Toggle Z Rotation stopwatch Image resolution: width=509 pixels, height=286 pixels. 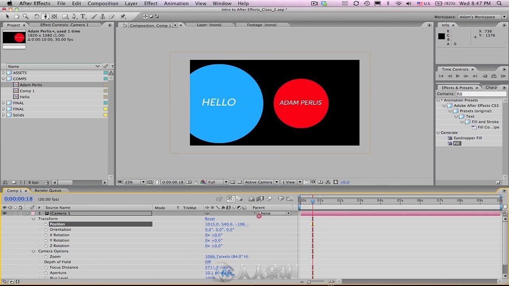tap(46, 245)
